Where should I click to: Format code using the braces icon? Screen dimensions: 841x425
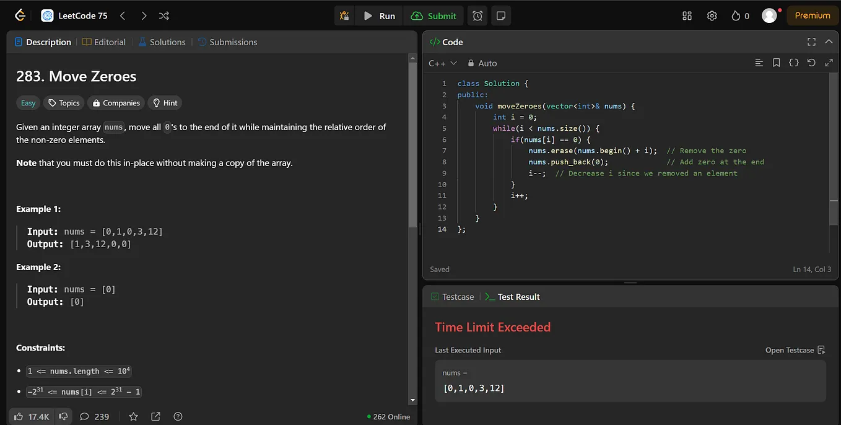pyautogui.click(x=793, y=63)
